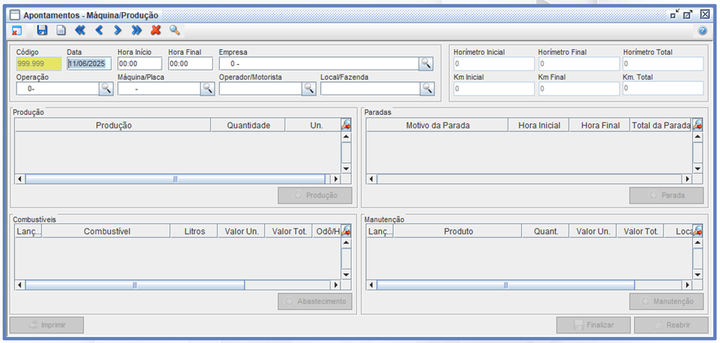
Task: Open Empresa lookup magnifier button
Action: click(x=426, y=64)
